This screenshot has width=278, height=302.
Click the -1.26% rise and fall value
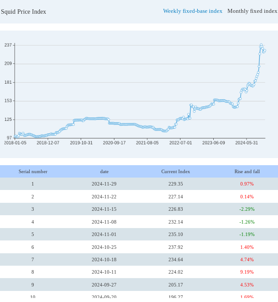click(x=247, y=222)
